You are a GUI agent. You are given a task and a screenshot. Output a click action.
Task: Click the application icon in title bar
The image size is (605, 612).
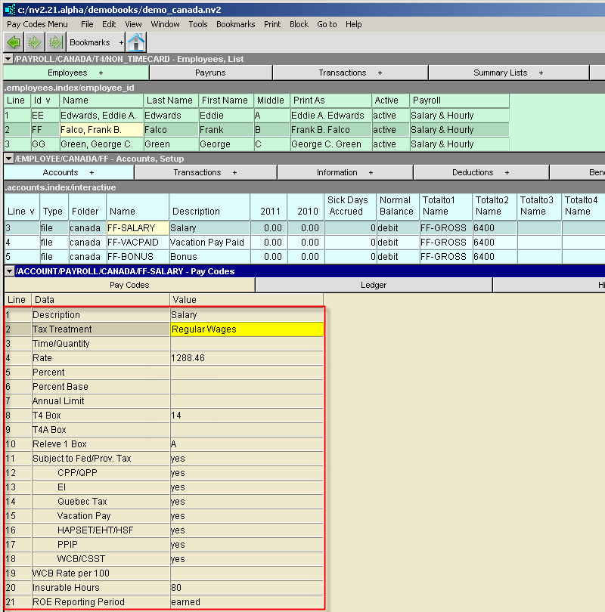9,8
